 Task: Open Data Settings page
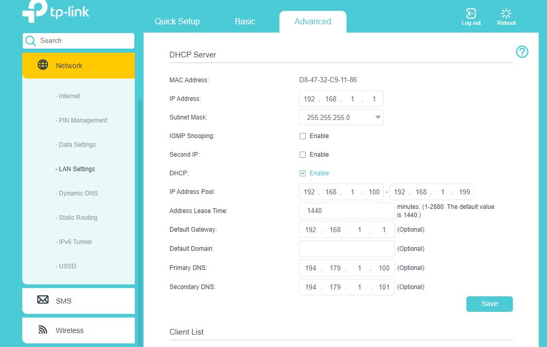pos(75,144)
